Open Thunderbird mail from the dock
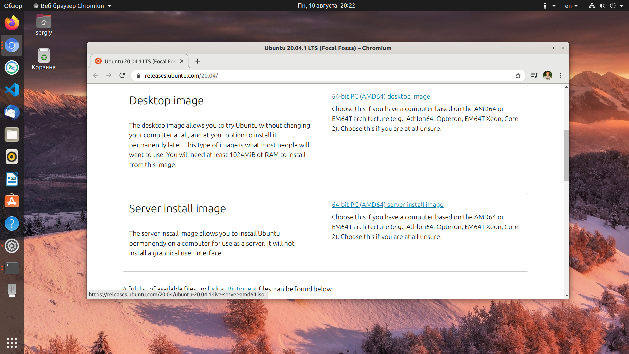This screenshot has width=629, height=354. pyautogui.click(x=12, y=112)
